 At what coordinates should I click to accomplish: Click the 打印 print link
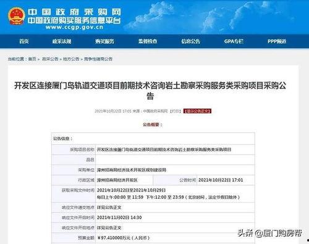coord(176,111)
